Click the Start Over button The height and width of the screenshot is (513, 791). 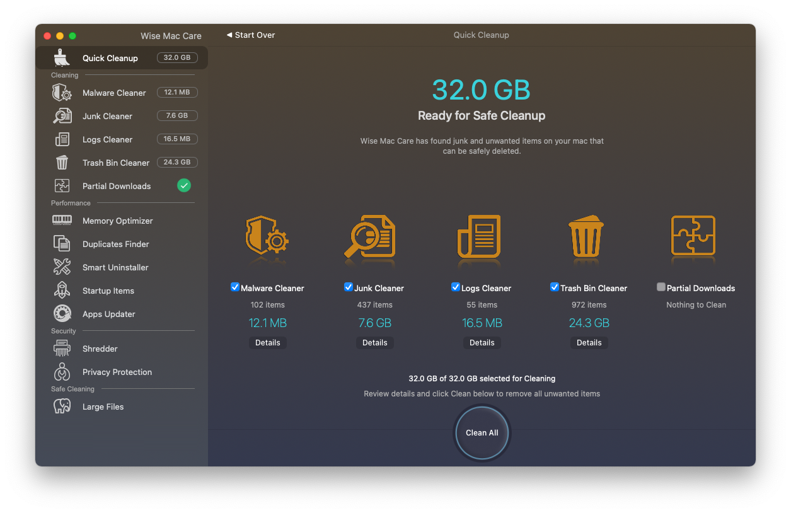[x=251, y=35]
